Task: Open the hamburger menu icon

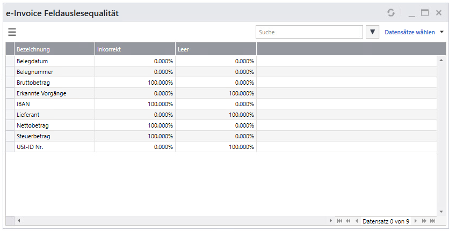Action: pos(12,32)
